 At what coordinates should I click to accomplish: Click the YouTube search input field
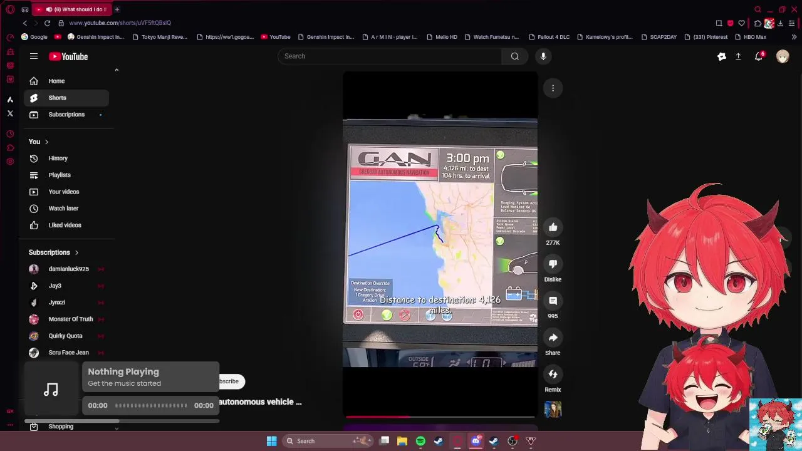coord(390,56)
